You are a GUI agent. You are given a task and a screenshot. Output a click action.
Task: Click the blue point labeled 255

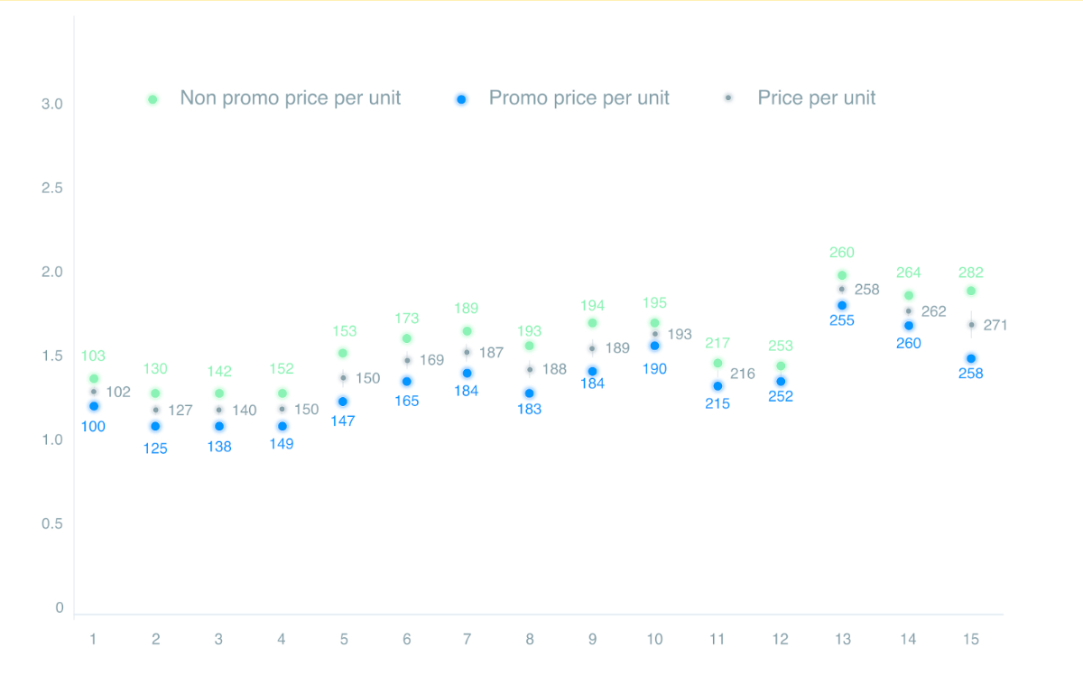(x=842, y=305)
